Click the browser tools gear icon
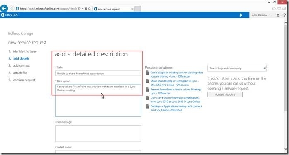 point(284,8)
